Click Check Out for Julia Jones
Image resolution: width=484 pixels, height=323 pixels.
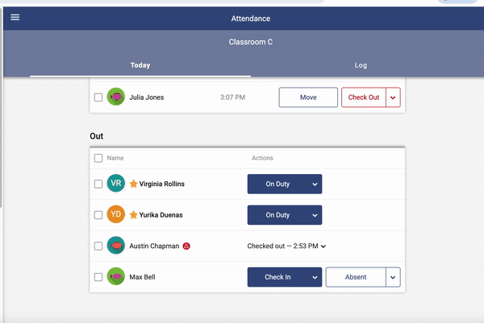(363, 97)
